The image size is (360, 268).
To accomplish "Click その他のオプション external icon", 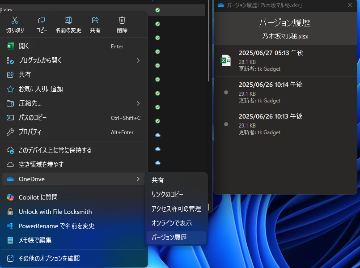I will (10, 259).
